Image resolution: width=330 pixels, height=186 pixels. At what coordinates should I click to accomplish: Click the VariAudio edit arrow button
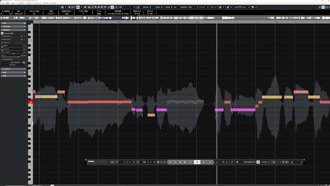click(2, 33)
